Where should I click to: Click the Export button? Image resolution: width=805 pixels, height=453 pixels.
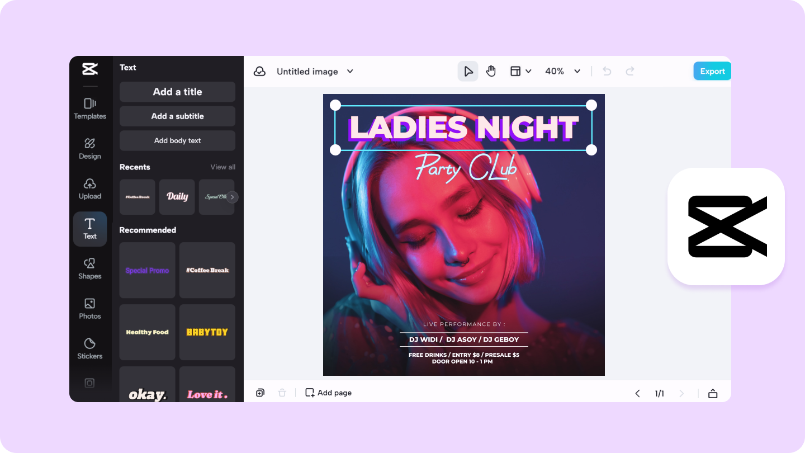click(x=712, y=71)
